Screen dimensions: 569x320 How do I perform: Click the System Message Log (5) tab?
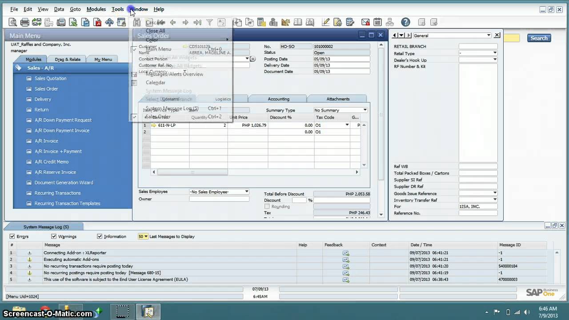point(46,227)
